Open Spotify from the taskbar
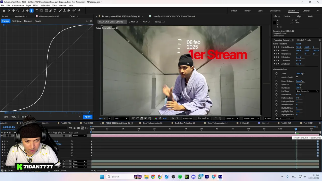 (180, 177)
